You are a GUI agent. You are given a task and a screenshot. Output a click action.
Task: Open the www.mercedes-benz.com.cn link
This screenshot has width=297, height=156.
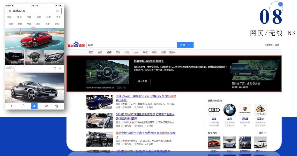(x=100, y=88)
